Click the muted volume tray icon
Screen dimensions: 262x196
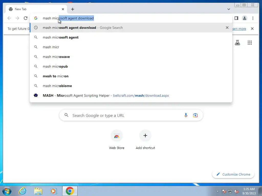pos(236,191)
